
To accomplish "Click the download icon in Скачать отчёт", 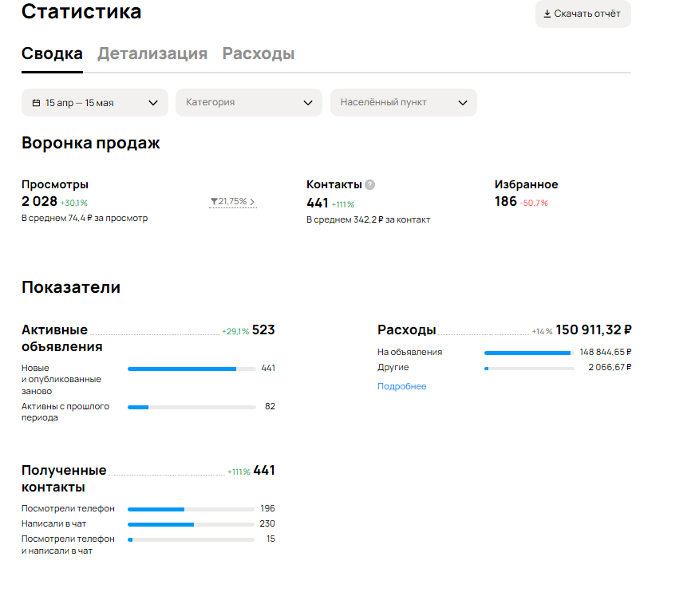I will pyautogui.click(x=547, y=14).
